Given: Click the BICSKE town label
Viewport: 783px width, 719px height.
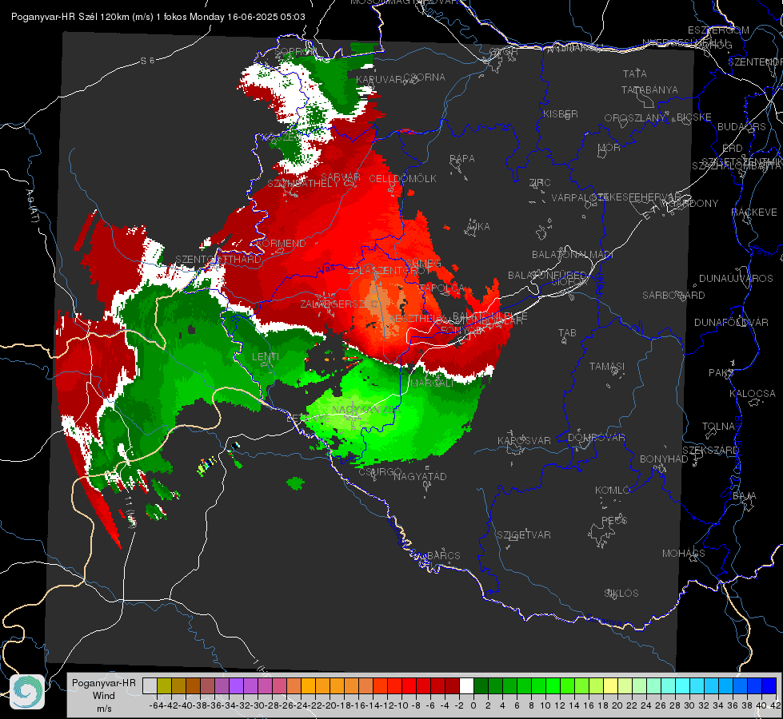Looking at the screenshot, I should (694, 117).
